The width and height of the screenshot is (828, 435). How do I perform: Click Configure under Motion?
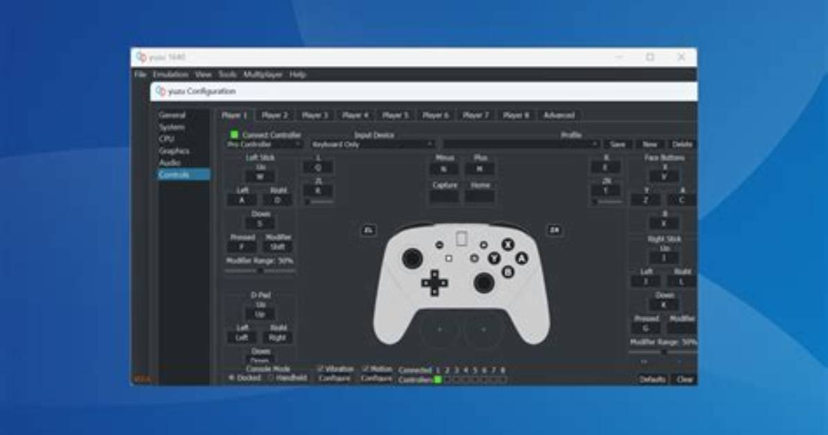coord(377,379)
